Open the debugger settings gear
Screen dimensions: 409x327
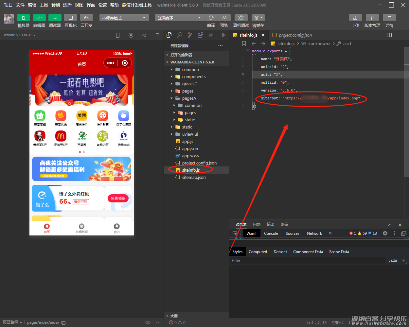pos(385,233)
